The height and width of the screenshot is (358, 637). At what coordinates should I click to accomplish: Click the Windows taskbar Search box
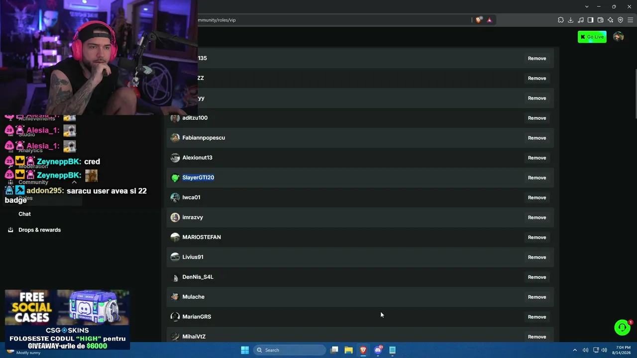point(289,350)
